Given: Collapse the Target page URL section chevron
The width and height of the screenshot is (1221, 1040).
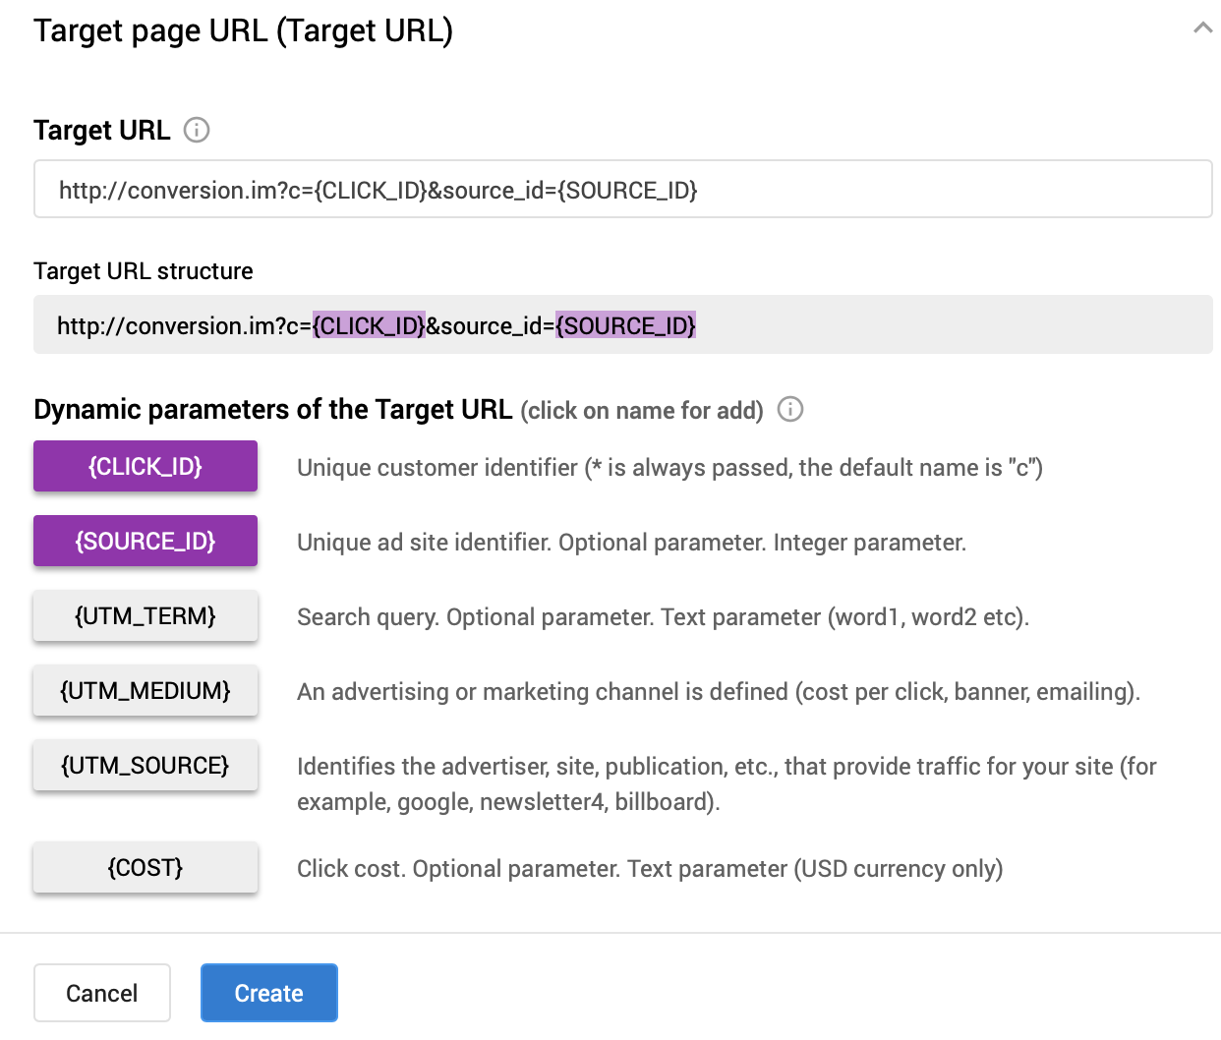Looking at the screenshot, I should click(x=1202, y=29).
